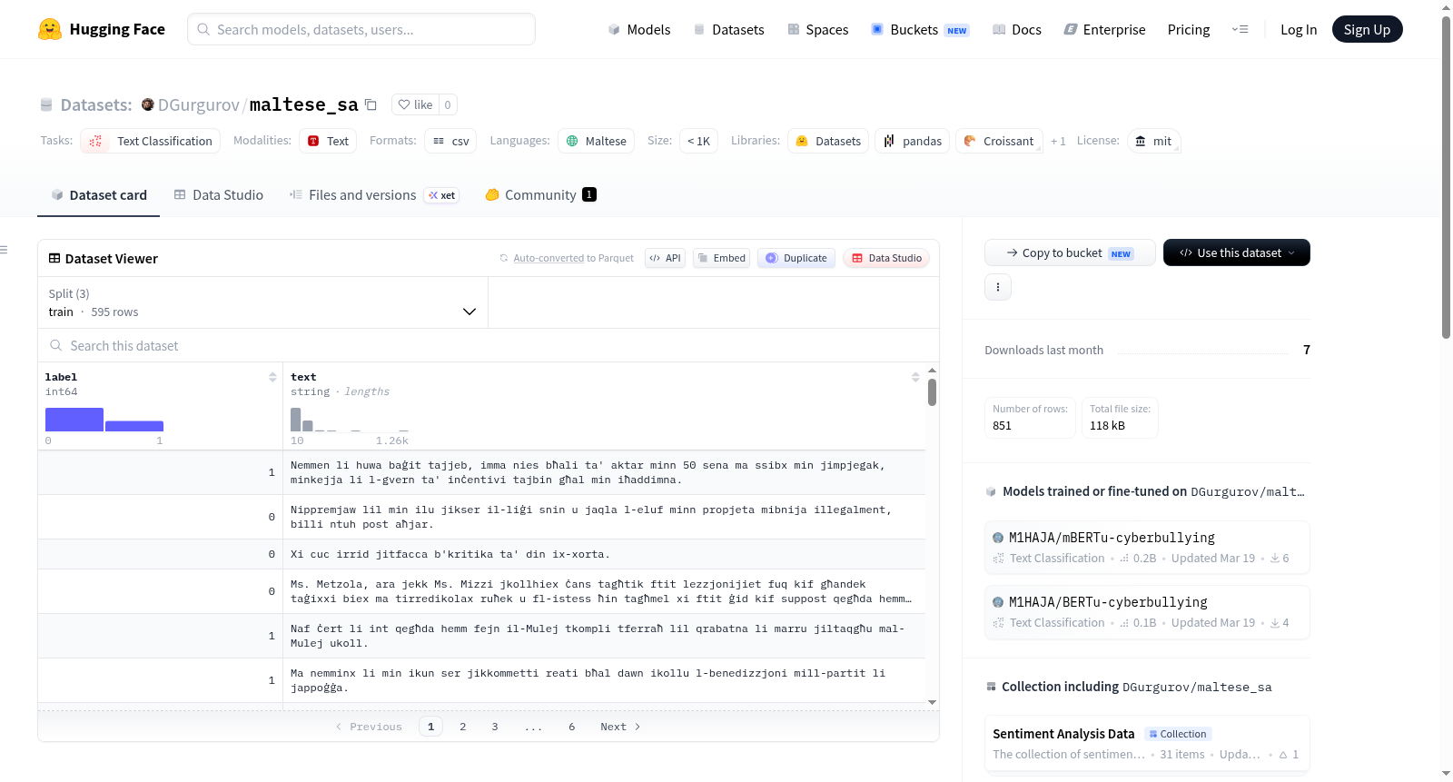This screenshot has height=782, width=1453.
Task: Open Pricing page
Action: pyautogui.click(x=1189, y=29)
